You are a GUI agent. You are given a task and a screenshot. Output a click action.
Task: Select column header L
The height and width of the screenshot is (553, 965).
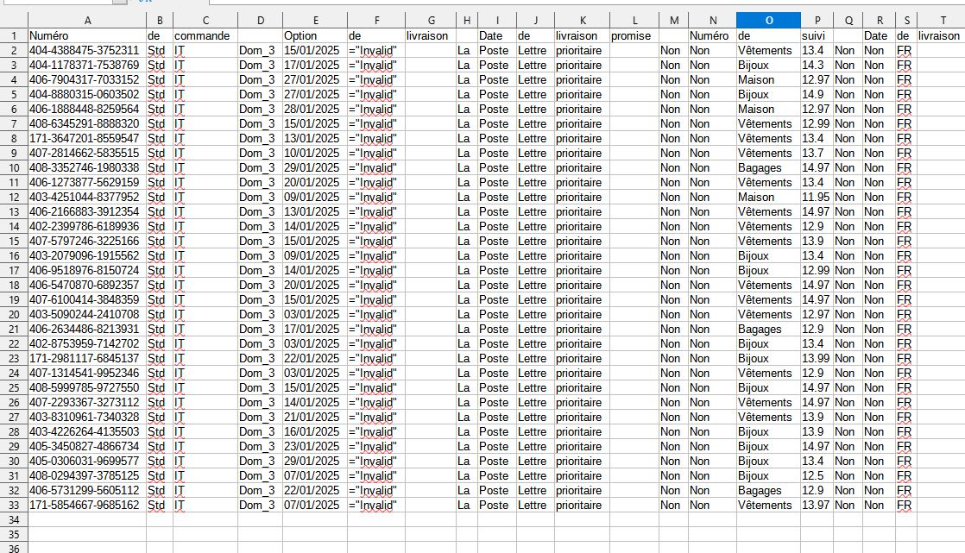click(x=634, y=21)
